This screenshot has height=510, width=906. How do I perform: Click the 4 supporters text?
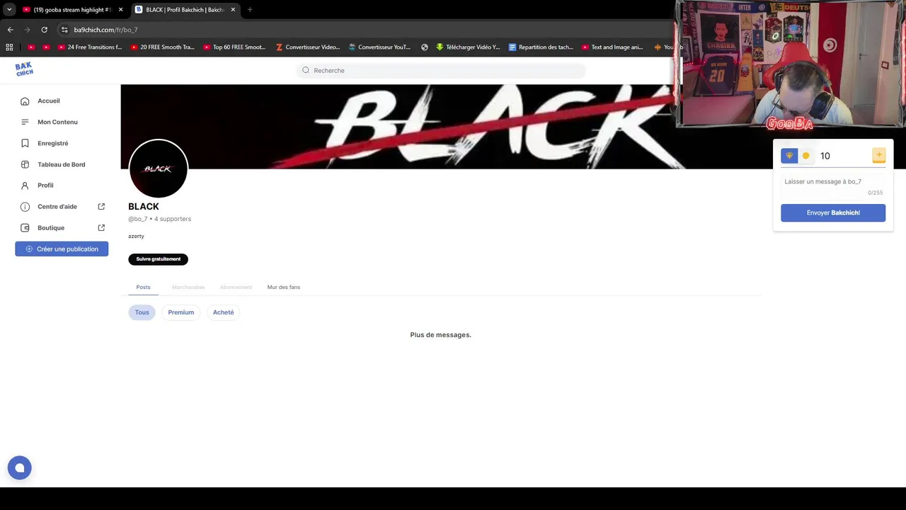[173, 219]
